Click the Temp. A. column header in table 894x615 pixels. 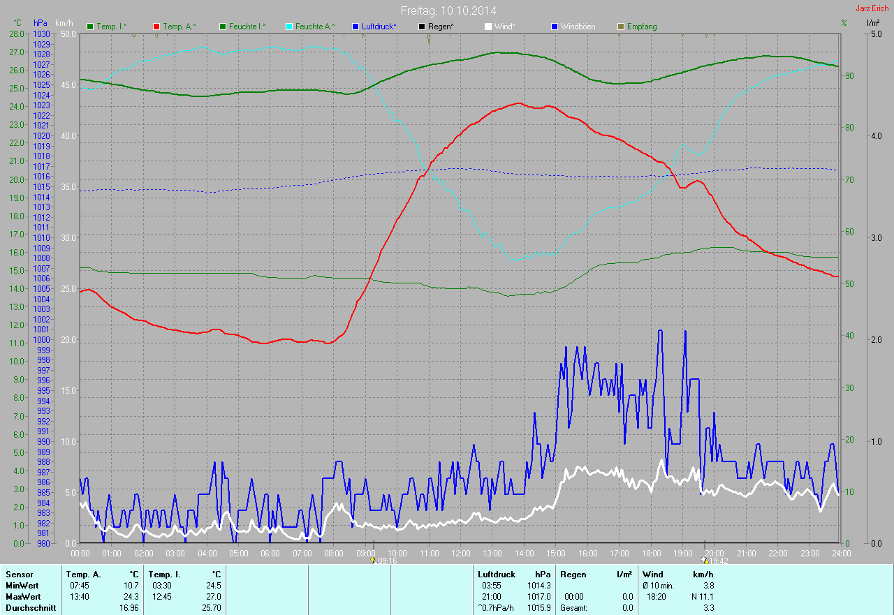click(82, 575)
